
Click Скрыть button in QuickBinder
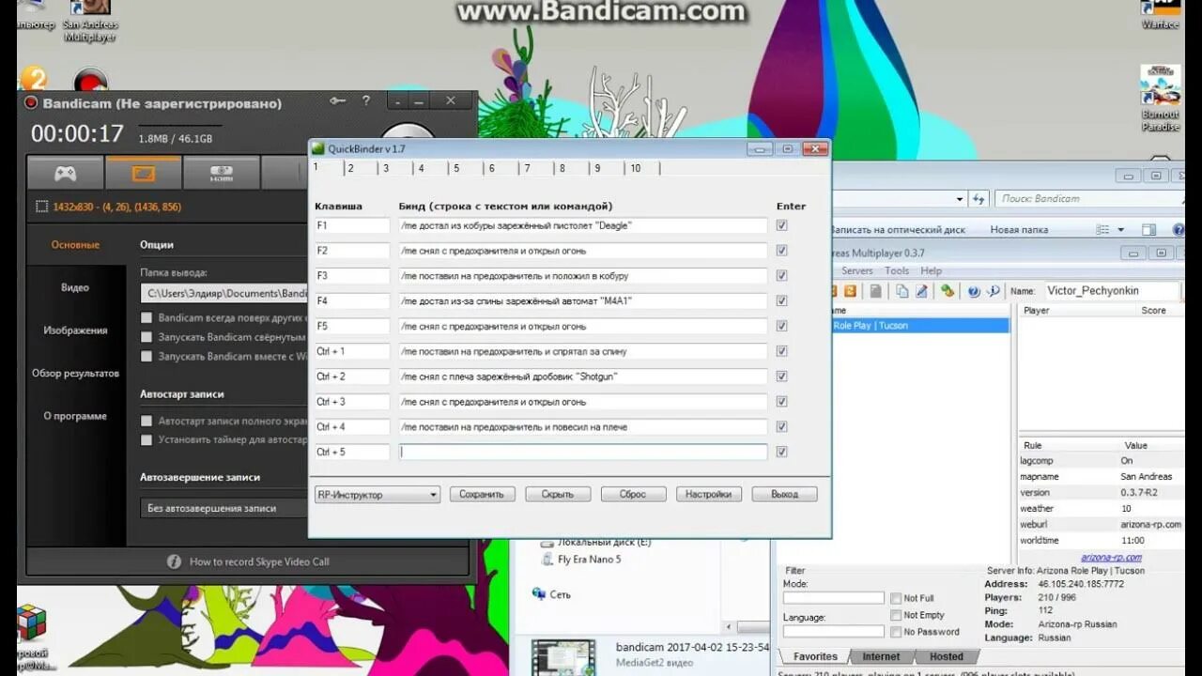[x=558, y=494]
